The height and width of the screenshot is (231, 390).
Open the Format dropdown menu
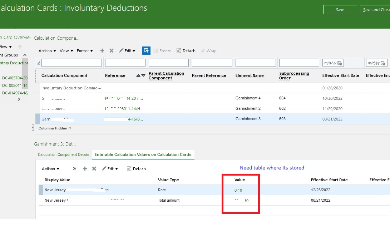pos(84,50)
